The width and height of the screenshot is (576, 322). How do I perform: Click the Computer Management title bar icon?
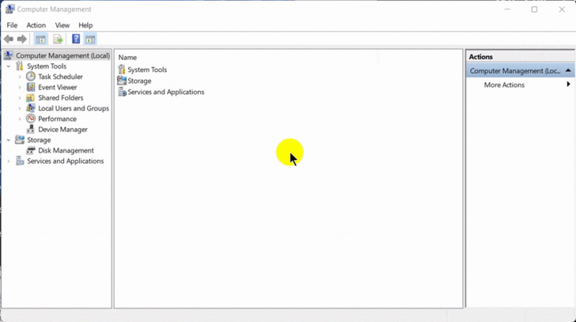pyautogui.click(x=10, y=9)
